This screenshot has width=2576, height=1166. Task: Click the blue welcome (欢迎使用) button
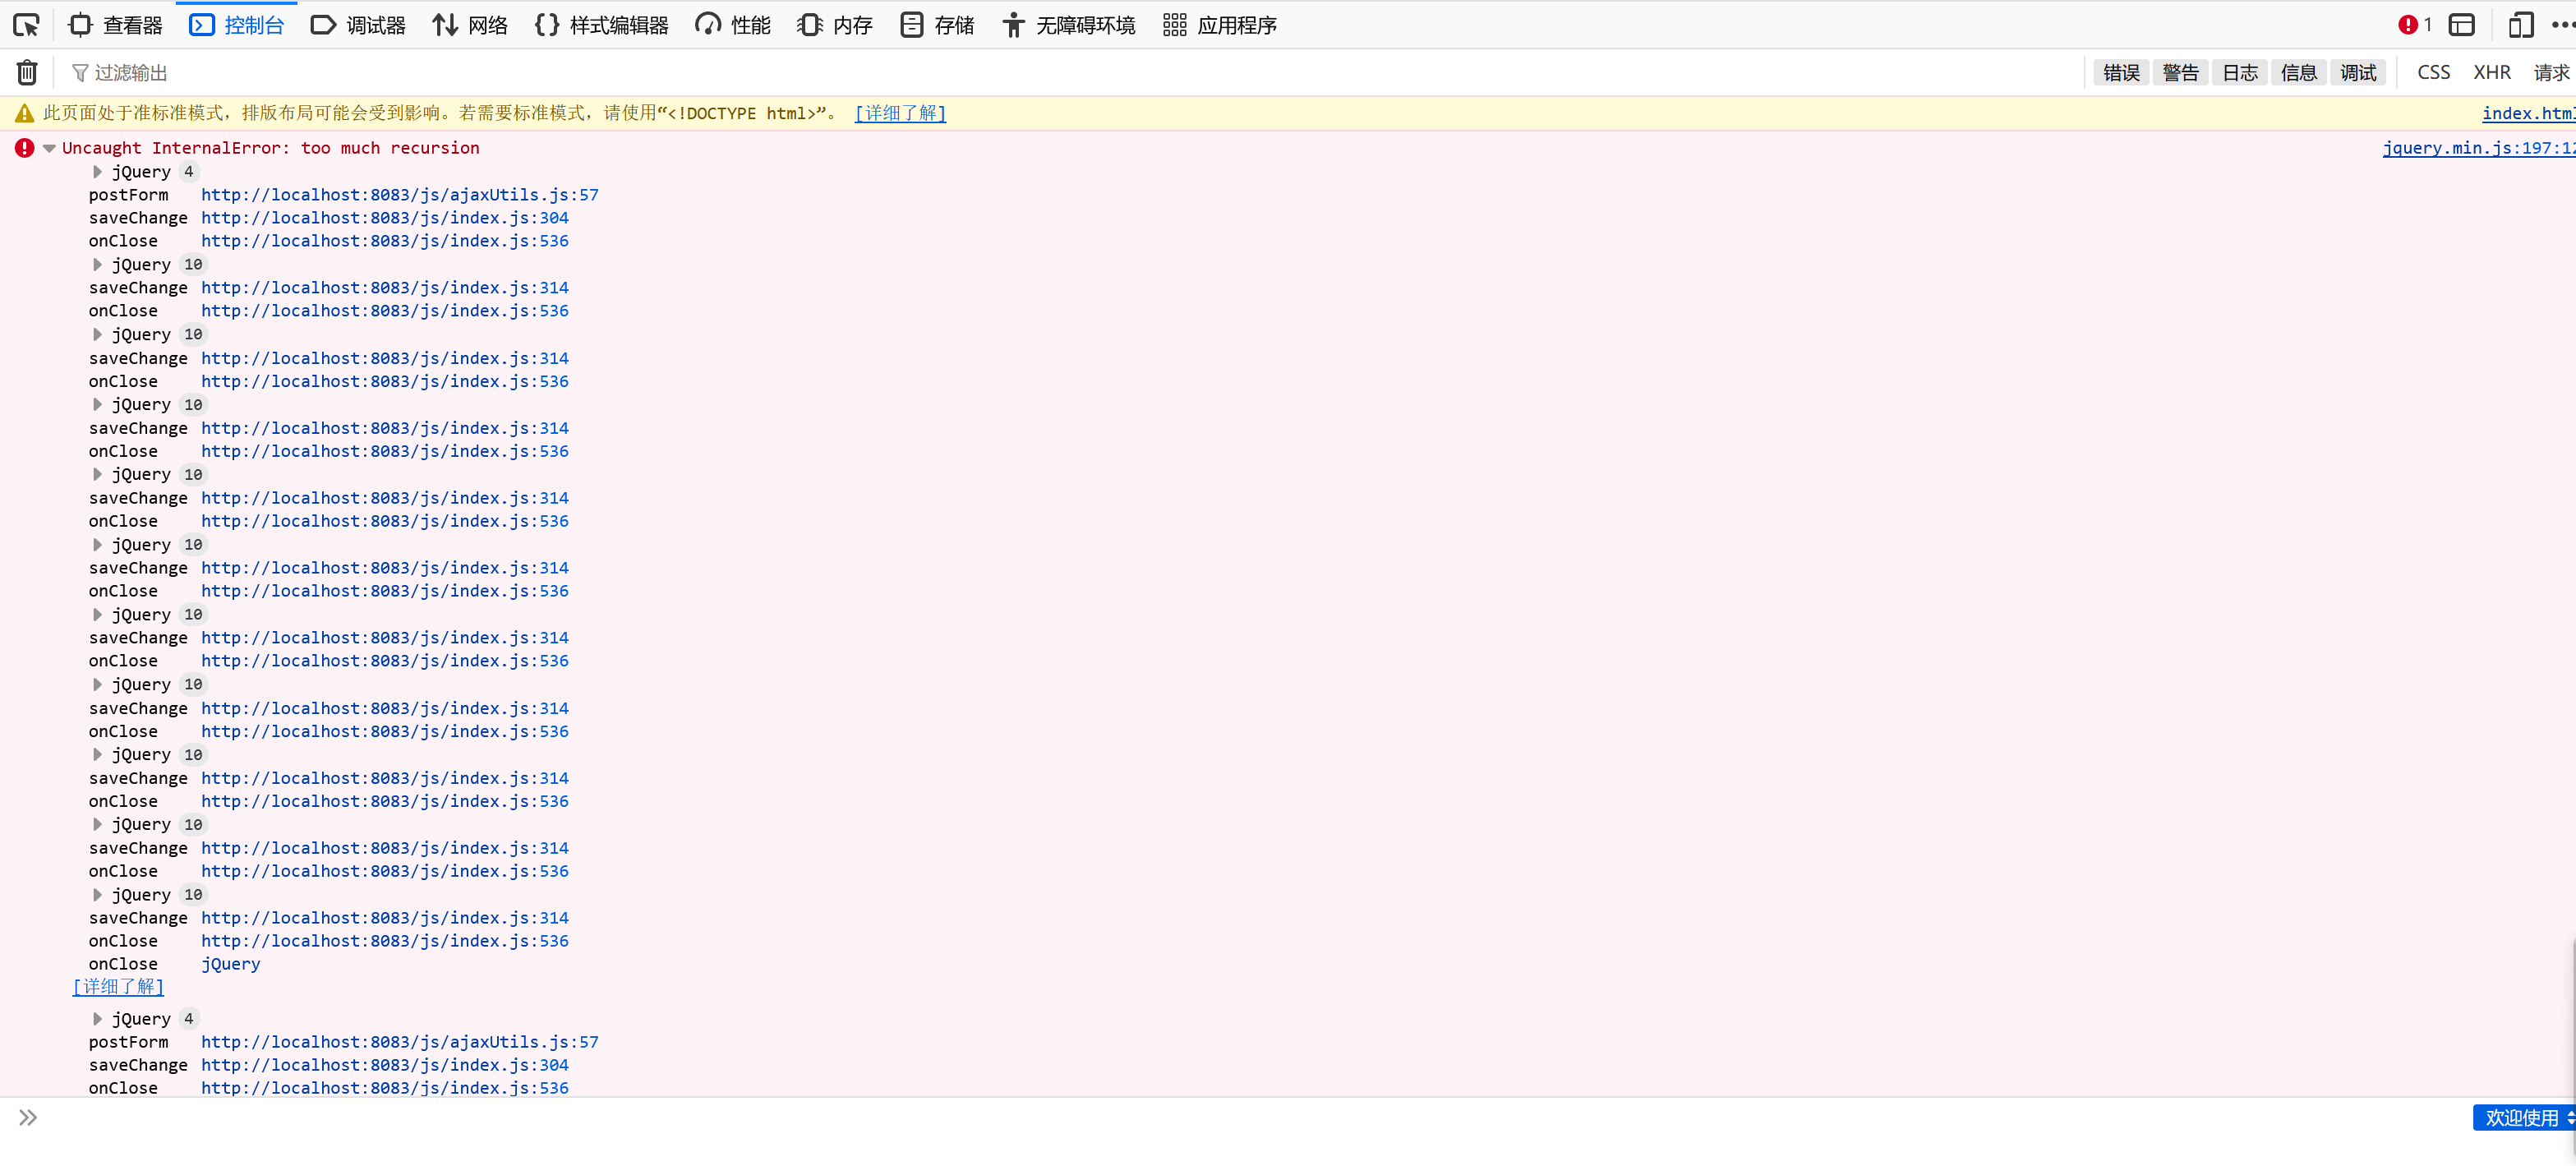tap(2523, 1118)
